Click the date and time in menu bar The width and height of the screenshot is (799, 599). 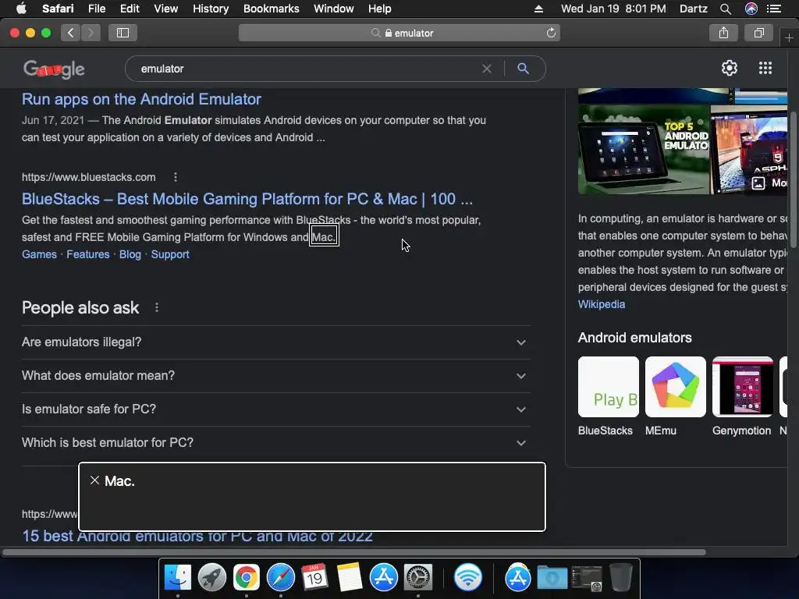point(613,9)
